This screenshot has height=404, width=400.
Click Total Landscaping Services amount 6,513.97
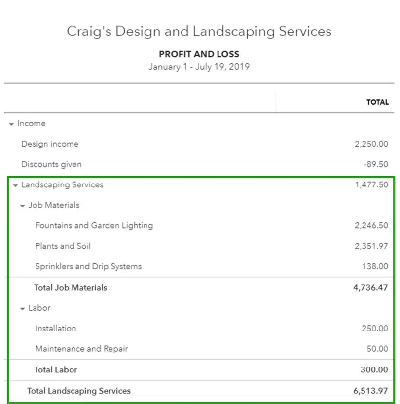(x=370, y=391)
